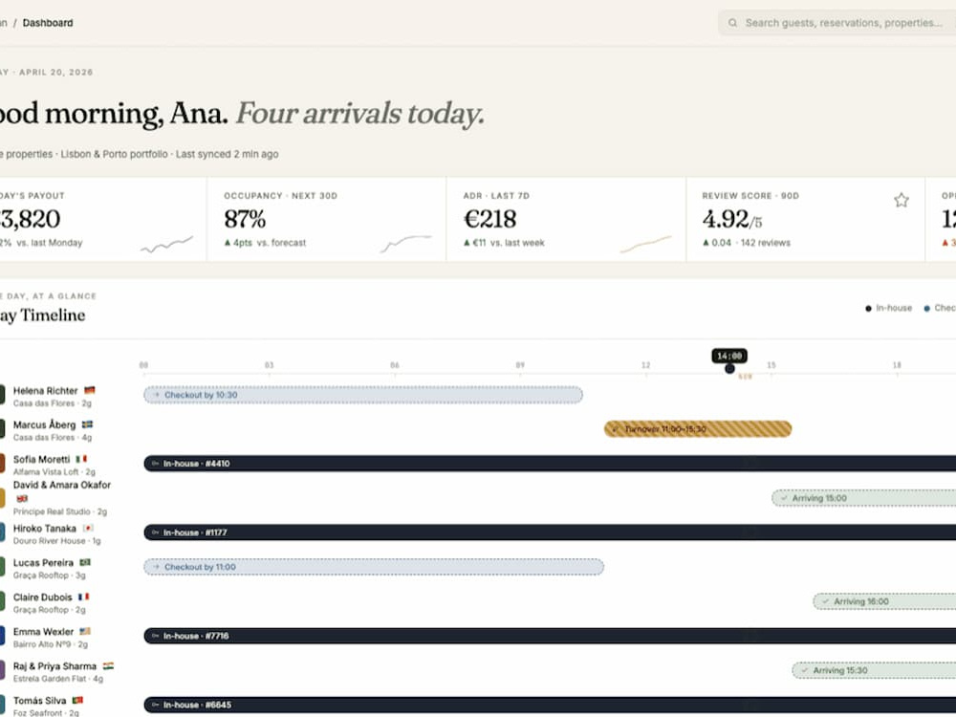Open the ADR last 7D card
Image resolution: width=956 pixels, height=717 pixels.
(566, 220)
